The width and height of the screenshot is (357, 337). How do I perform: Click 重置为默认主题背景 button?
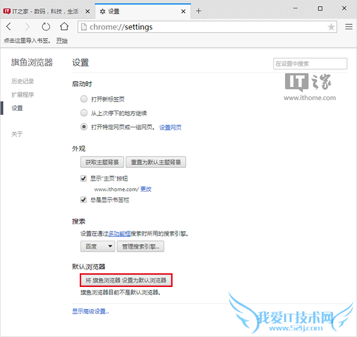click(156, 162)
